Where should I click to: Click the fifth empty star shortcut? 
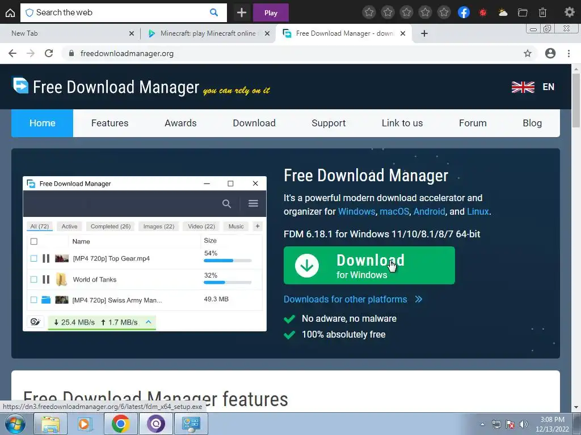[x=444, y=12]
